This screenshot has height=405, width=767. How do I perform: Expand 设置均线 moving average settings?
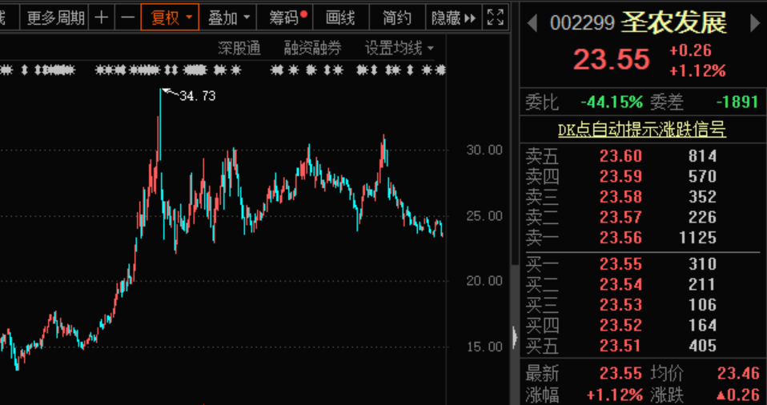click(400, 48)
